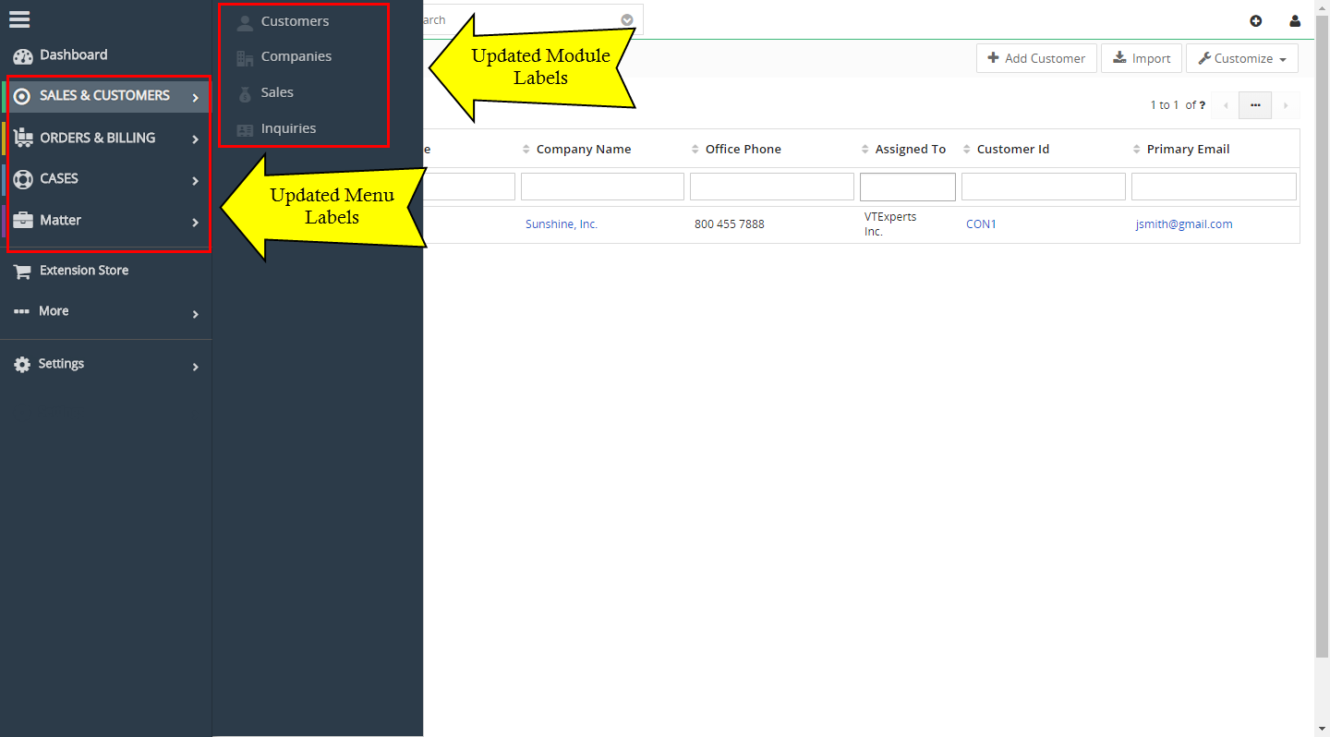
Task: Expand Matter submenu chevron
Action: (195, 223)
